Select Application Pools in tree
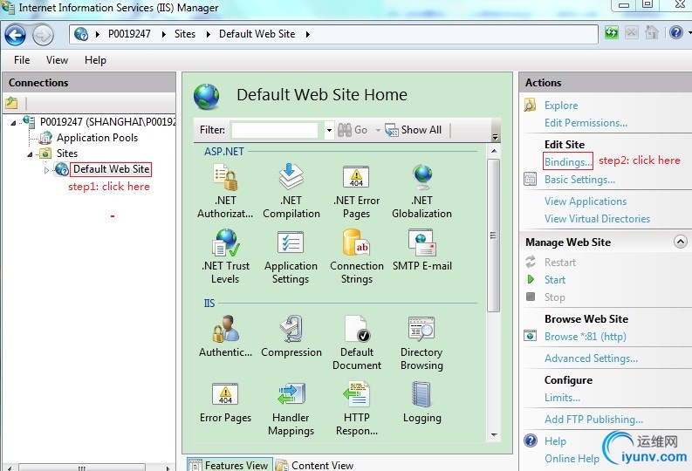 (x=97, y=138)
